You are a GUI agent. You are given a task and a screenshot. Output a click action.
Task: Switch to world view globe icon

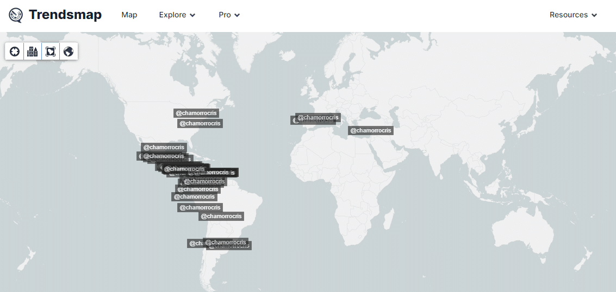click(69, 52)
